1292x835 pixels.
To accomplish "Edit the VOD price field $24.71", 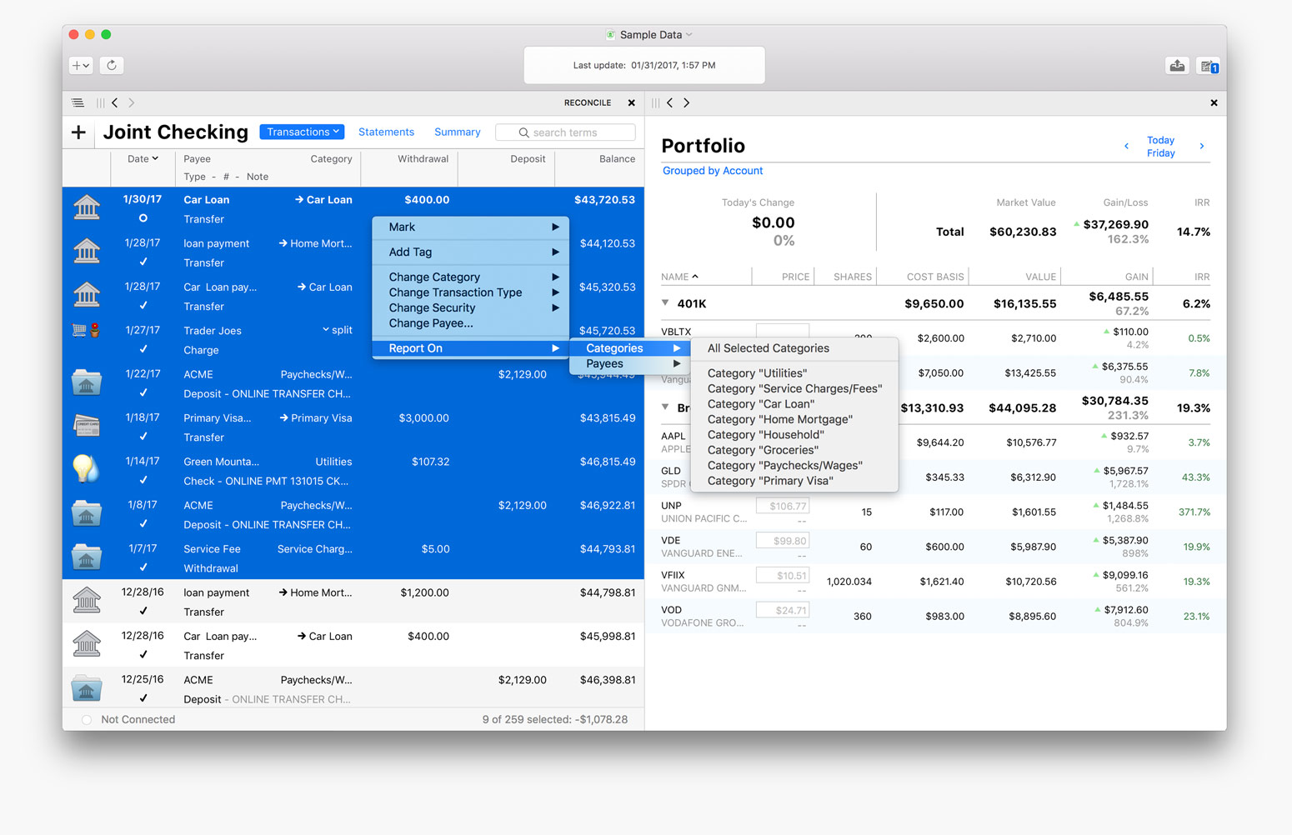I will 783,610.
